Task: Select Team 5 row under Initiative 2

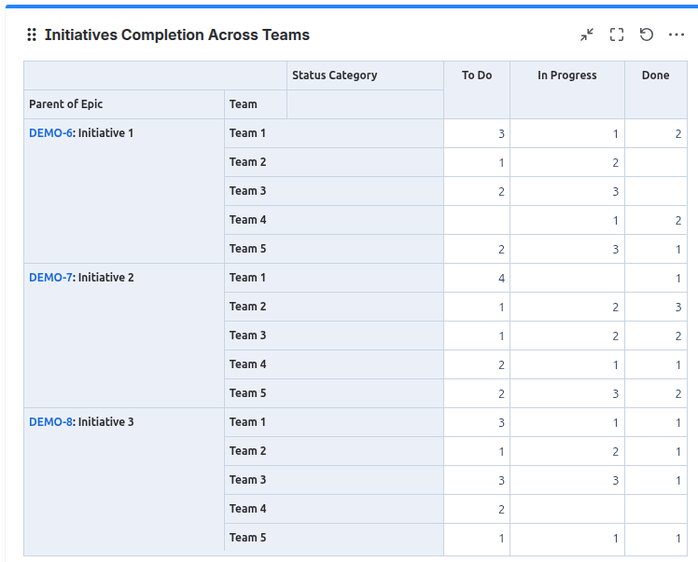Action: pyautogui.click(x=334, y=393)
